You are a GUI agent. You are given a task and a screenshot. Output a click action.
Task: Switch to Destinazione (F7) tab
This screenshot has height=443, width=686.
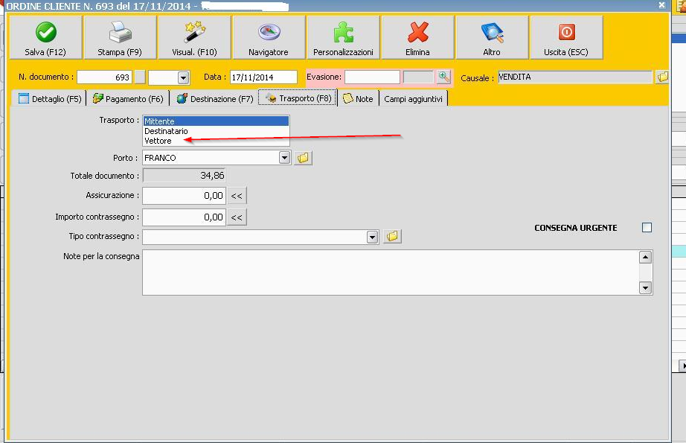click(215, 98)
